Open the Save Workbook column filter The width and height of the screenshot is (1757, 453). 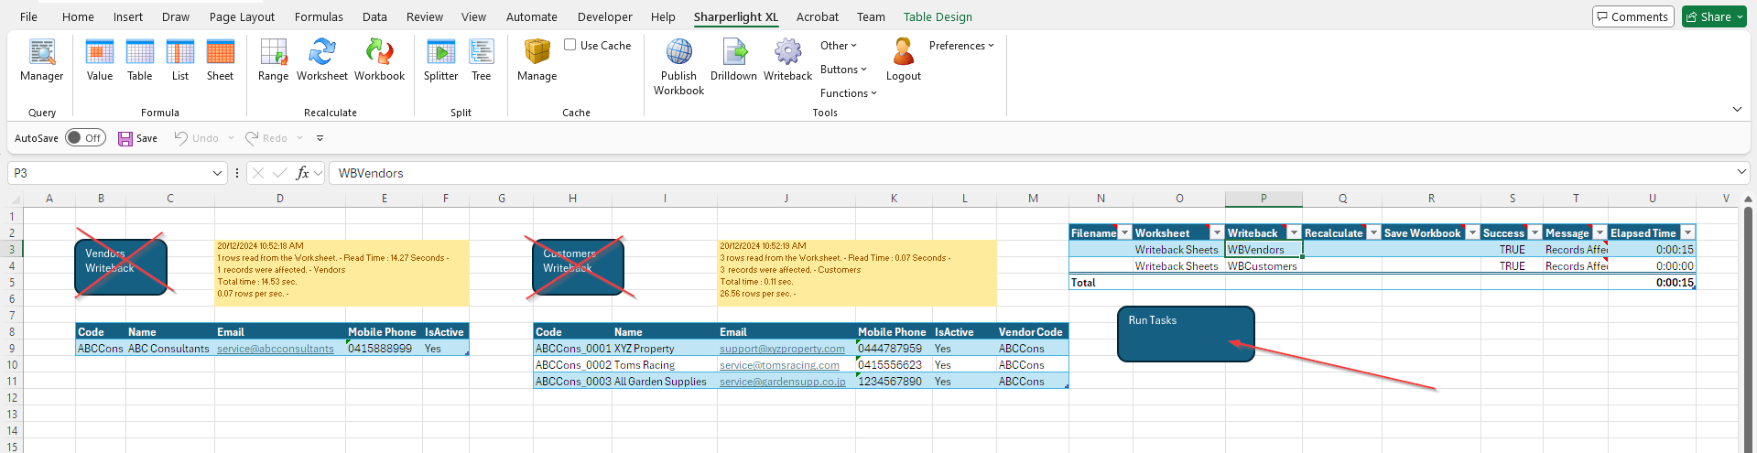tap(1472, 233)
